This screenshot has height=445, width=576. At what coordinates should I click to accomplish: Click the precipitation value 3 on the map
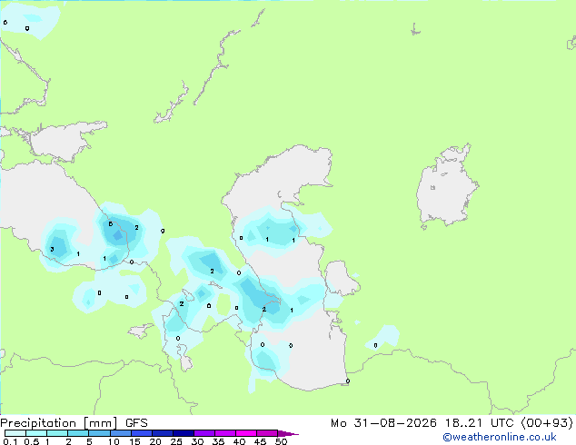pos(52,250)
